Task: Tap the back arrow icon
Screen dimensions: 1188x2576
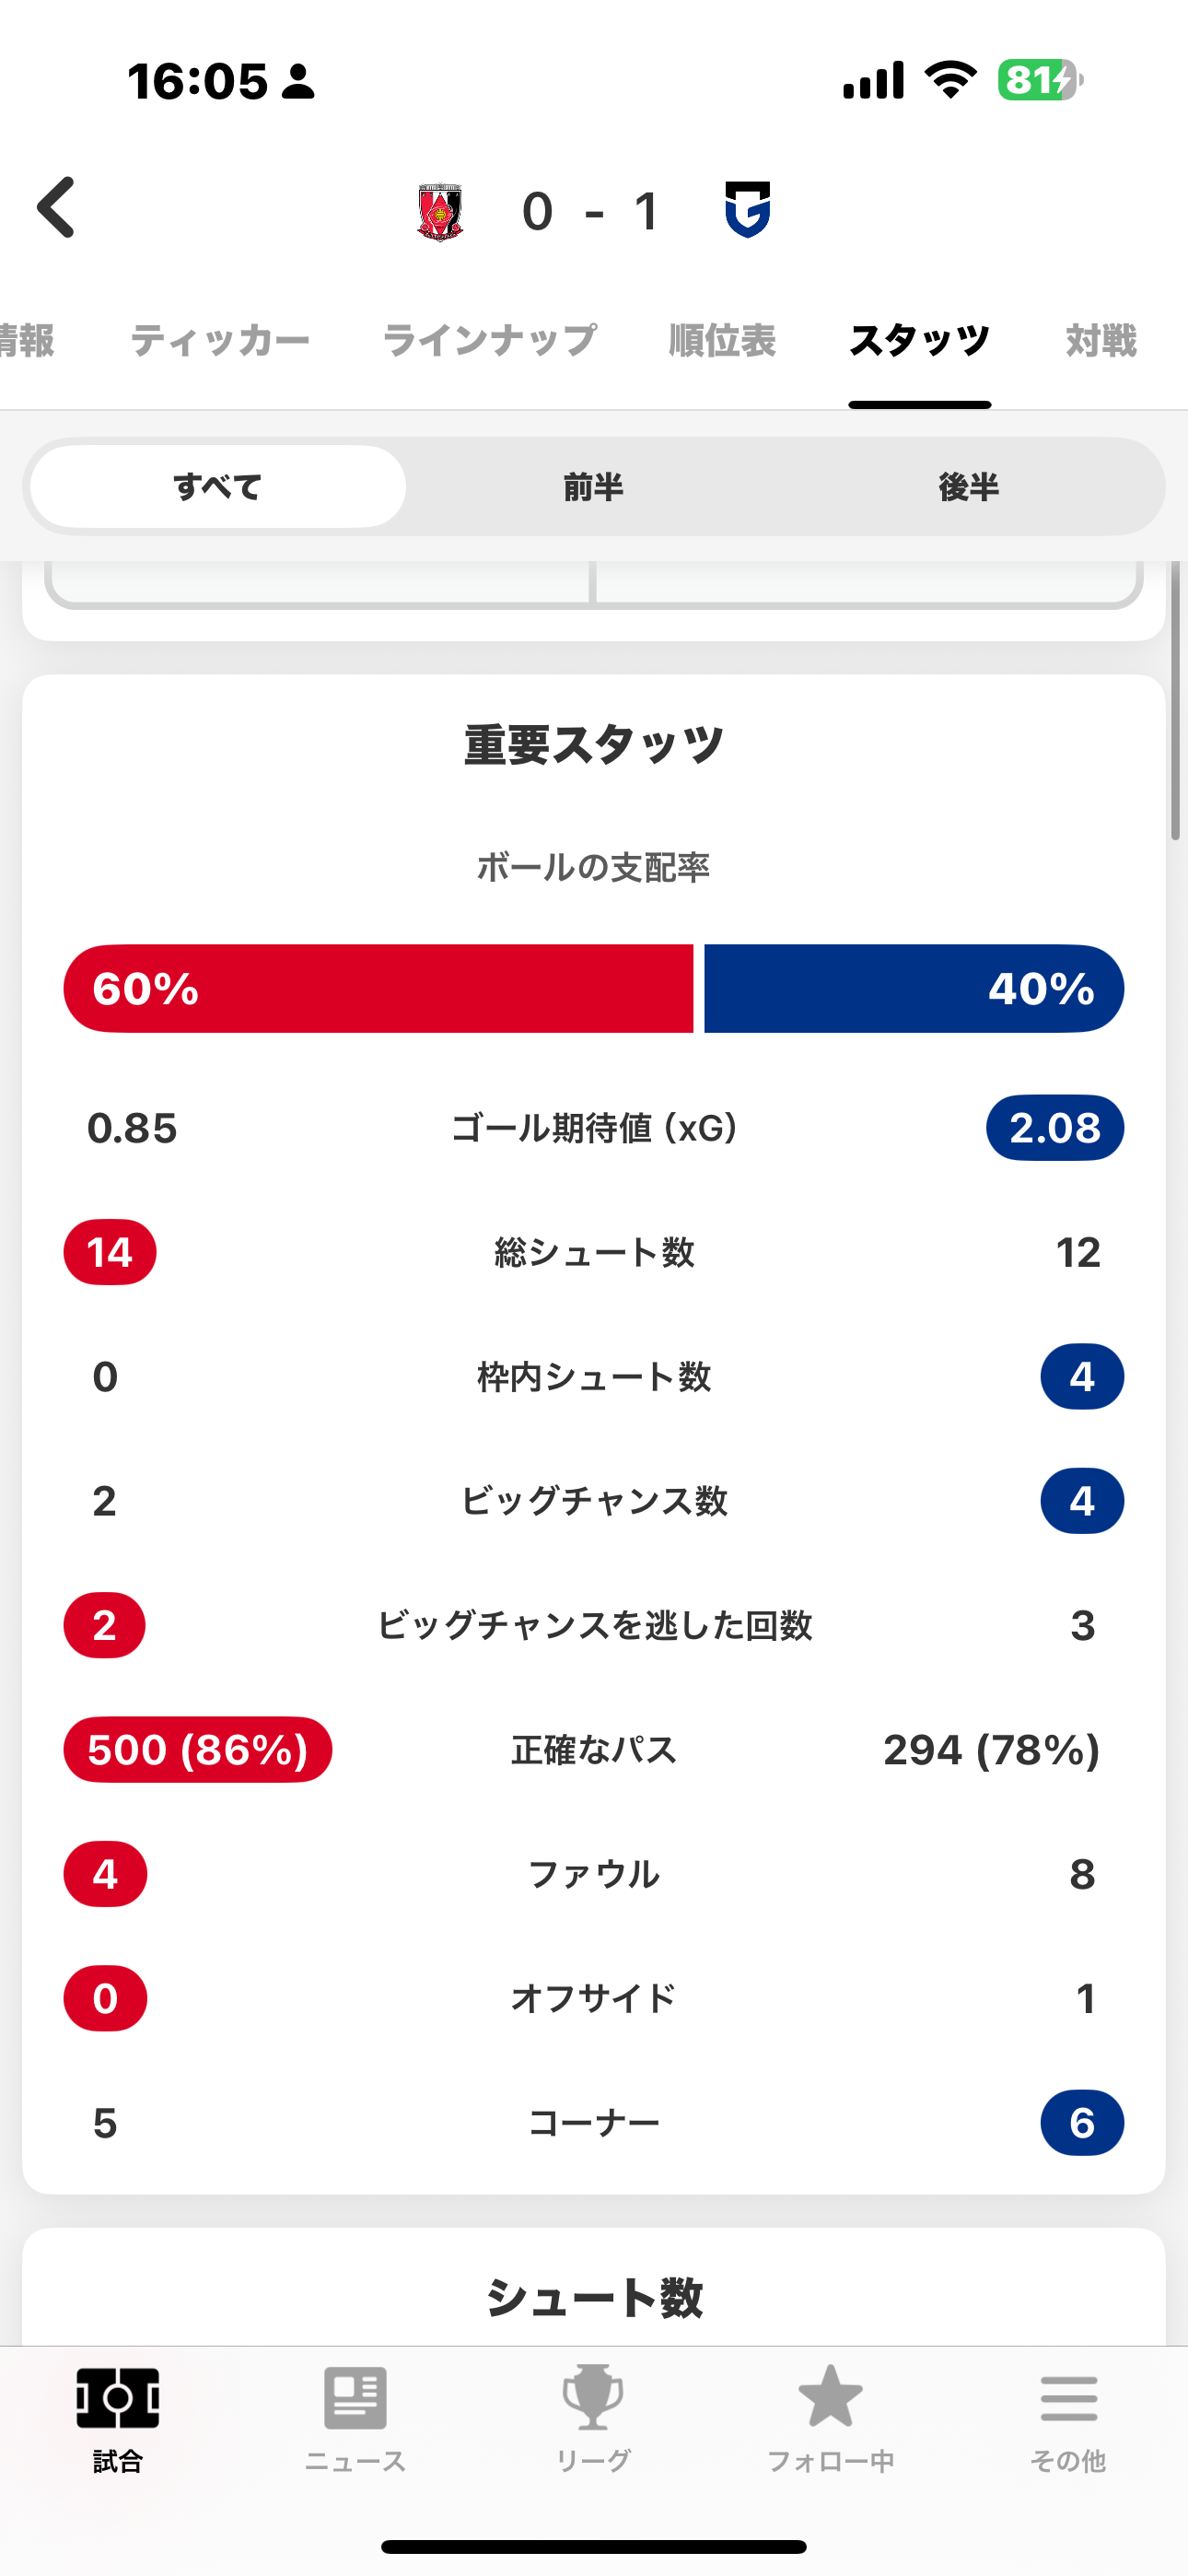Action: point(56,208)
